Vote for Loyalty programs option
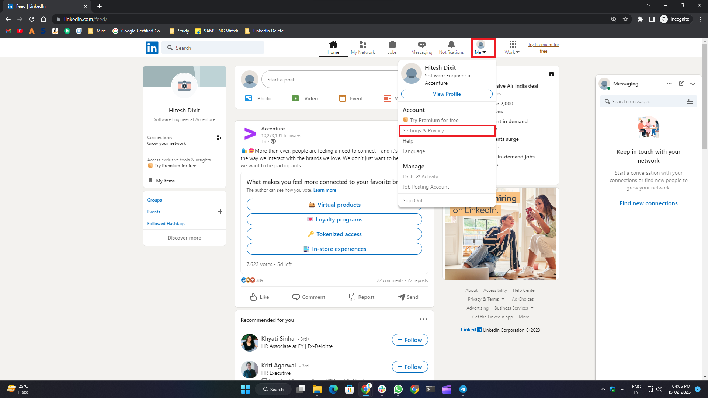This screenshot has width=708, height=398. (334, 219)
